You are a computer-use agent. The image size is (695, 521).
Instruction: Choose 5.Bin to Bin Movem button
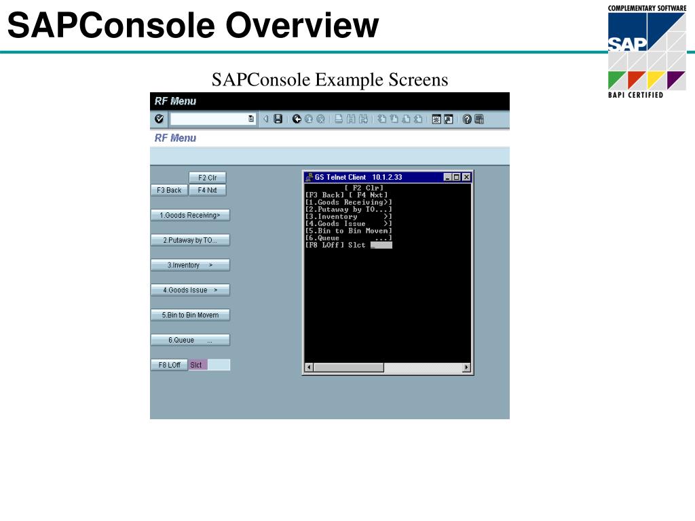190,315
